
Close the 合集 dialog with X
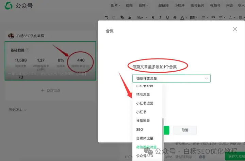pyautogui.click(x=235, y=29)
